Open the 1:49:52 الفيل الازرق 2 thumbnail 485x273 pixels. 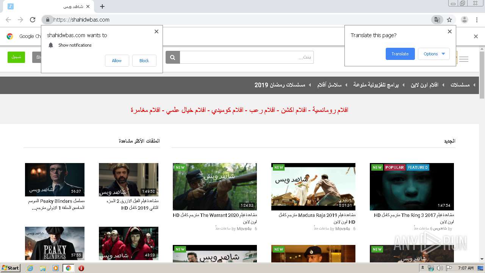click(x=128, y=180)
